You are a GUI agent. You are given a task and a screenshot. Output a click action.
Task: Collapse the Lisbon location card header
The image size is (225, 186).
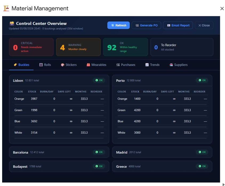(59, 81)
